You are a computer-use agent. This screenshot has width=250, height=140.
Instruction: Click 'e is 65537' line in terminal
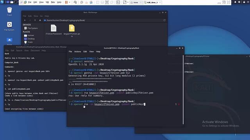click(x=82, y=84)
